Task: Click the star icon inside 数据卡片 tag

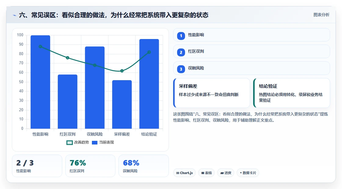Action: click(x=241, y=173)
